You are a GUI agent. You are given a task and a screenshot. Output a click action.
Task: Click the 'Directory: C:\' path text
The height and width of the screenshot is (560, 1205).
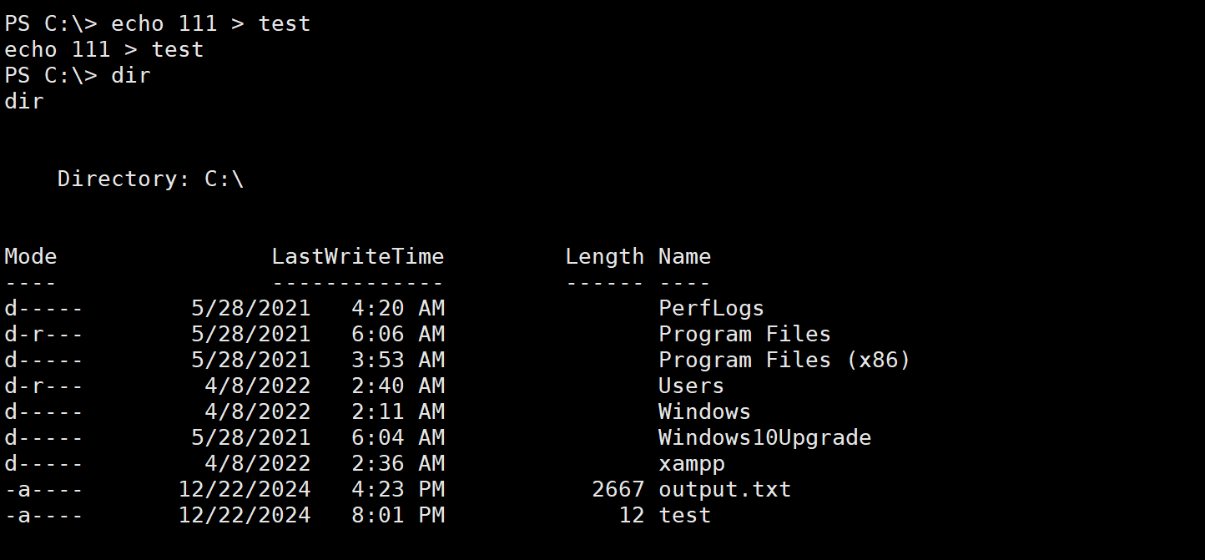(150, 179)
